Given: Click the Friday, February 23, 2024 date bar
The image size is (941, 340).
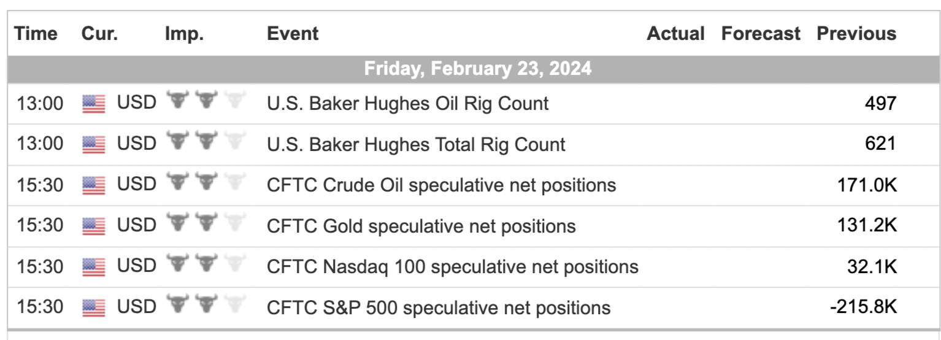Looking at the screenshot, I should pos(470,69).
